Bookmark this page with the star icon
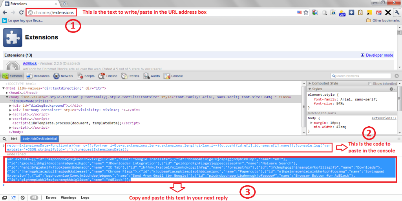The height and width of the screenshot is (201, 402). click(306, 12)
